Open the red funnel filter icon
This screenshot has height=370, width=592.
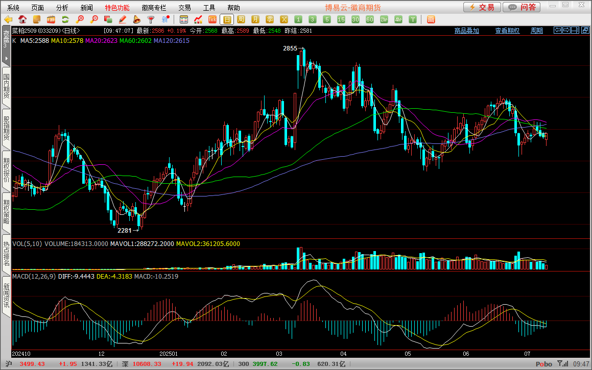151,19
